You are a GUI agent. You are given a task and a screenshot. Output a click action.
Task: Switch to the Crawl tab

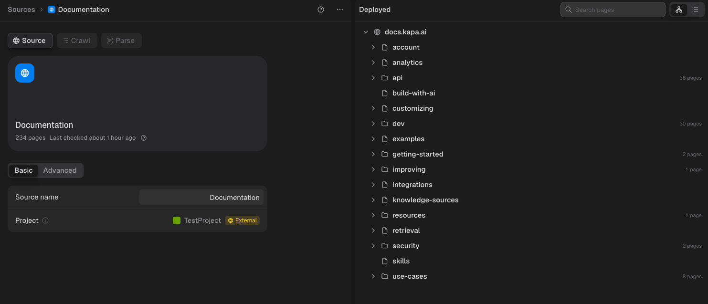tap(77, 41)
